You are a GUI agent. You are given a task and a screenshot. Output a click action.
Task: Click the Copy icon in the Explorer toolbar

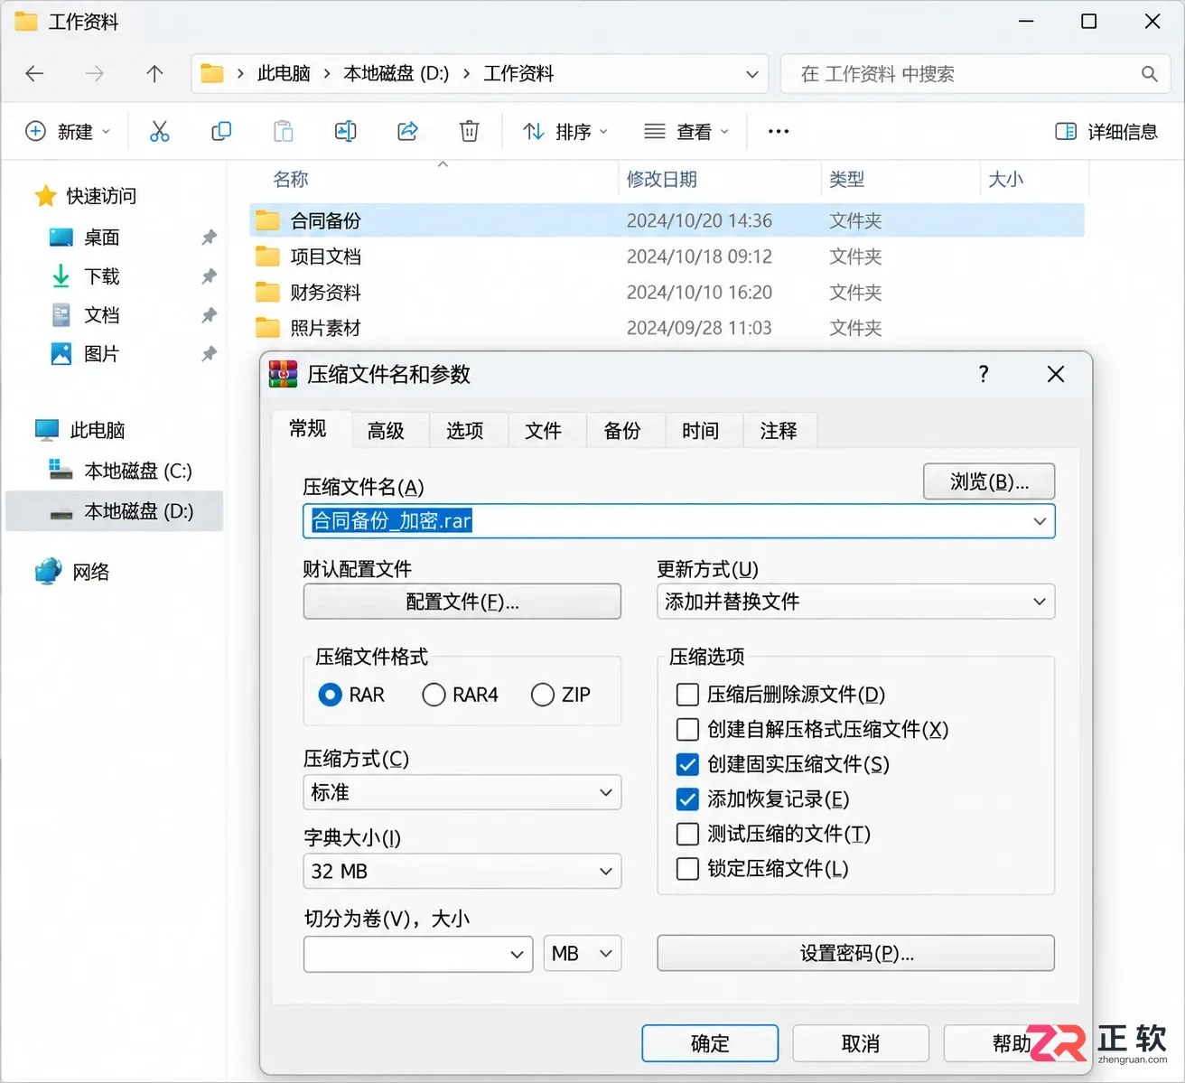point(221,132)
